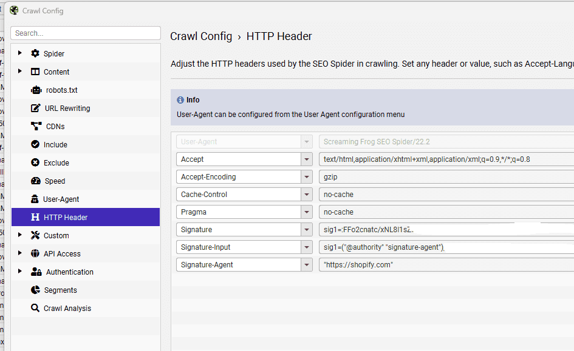Open robots.txt robot icon settings
574x351 pixels.
click(35, 90)
